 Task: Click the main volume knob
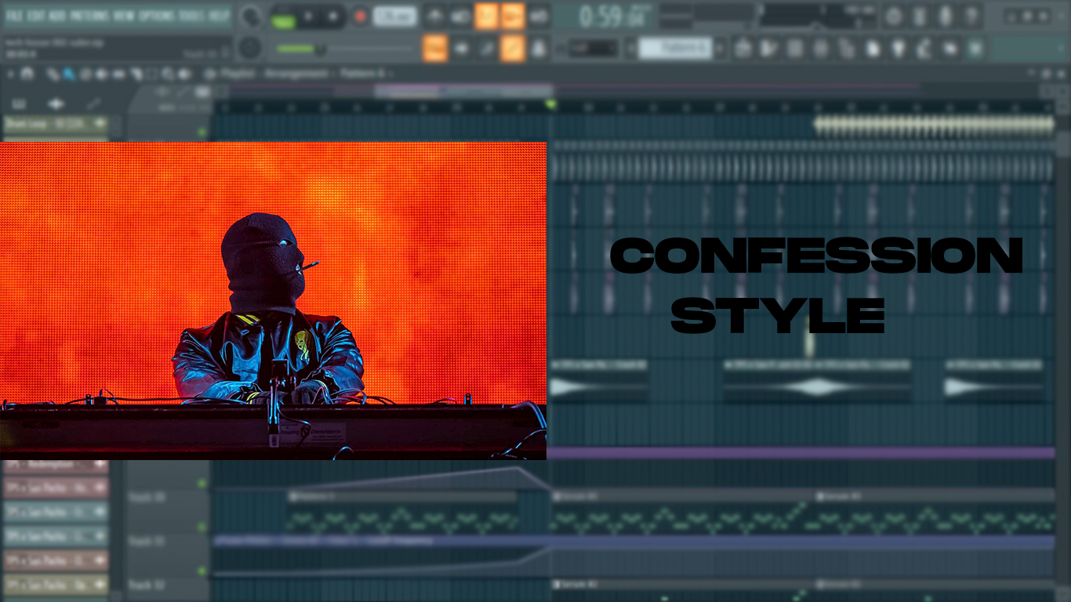[x=251, y=16]
